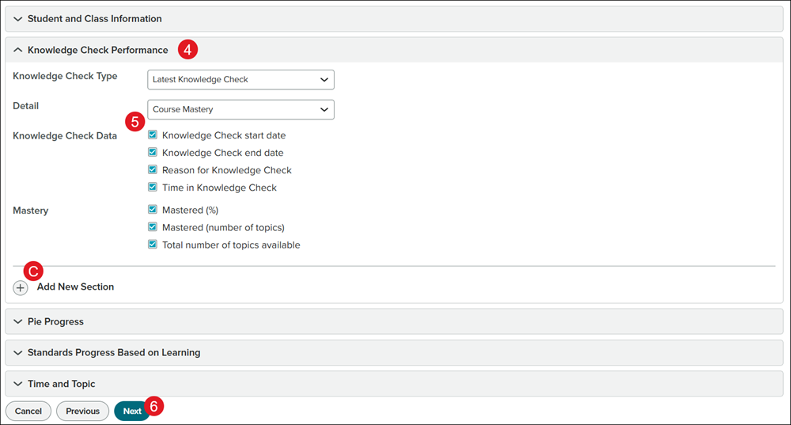Click the red number 5 callout marker
Viewport: 791px width, 425px height.
[135, 122]
